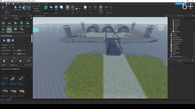The width and height of the screenshot is (195, 109).
Task: Click the view selector cube in viewport
Action: 161,28
